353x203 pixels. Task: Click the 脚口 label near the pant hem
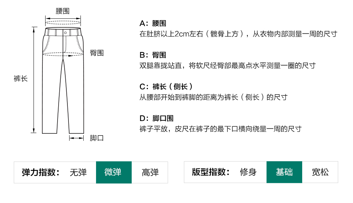click(x=97, y=138)
